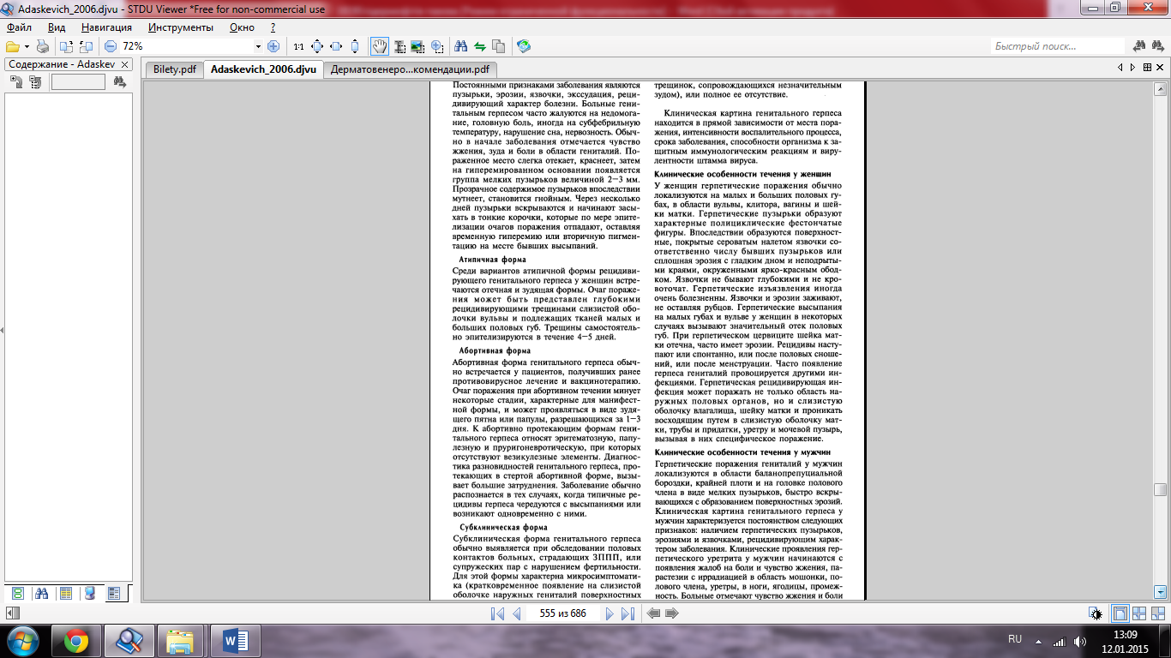Click the collapse-all contents tree icon
This screenshot has height=658, width=1171.
[35, 82]
